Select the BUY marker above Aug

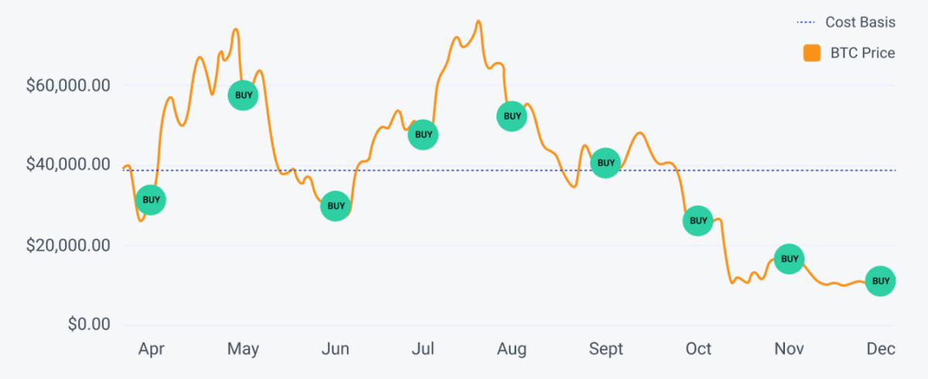512,117
